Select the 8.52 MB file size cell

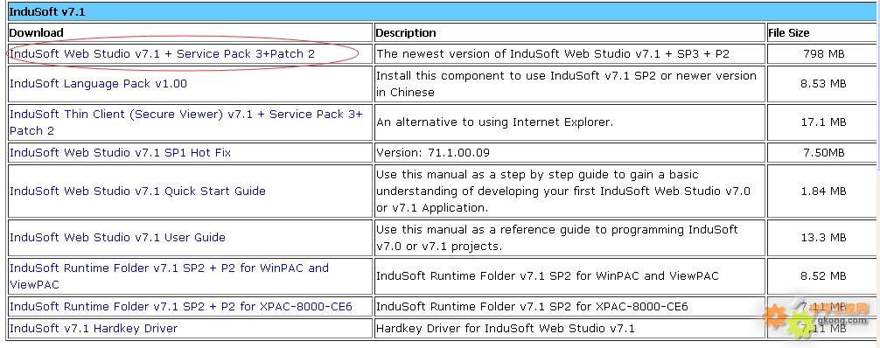pos(823,276)
